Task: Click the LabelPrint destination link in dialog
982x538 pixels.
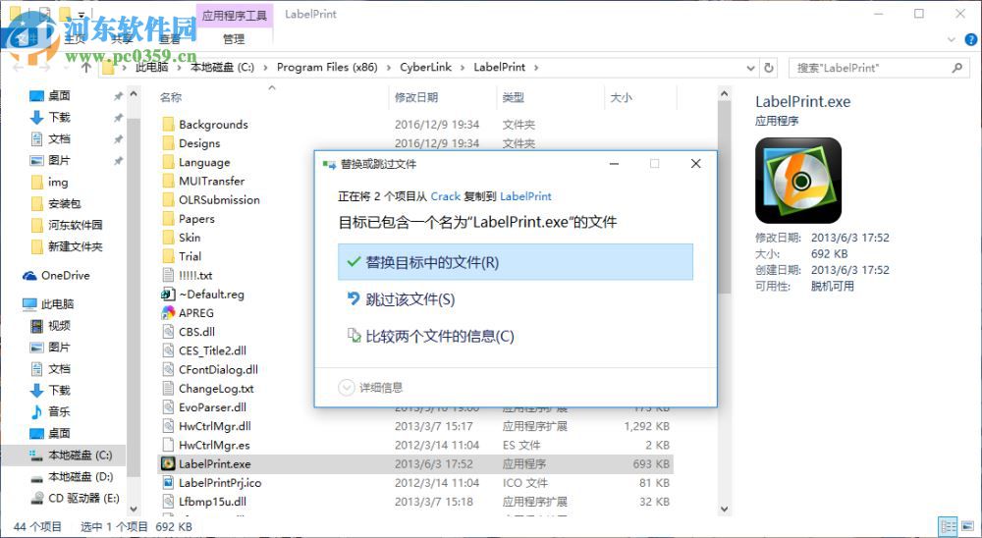Action: [525, 196]
